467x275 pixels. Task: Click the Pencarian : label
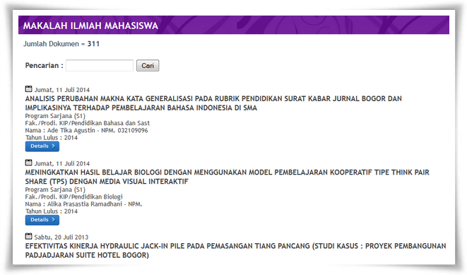[x=44, y=66]
